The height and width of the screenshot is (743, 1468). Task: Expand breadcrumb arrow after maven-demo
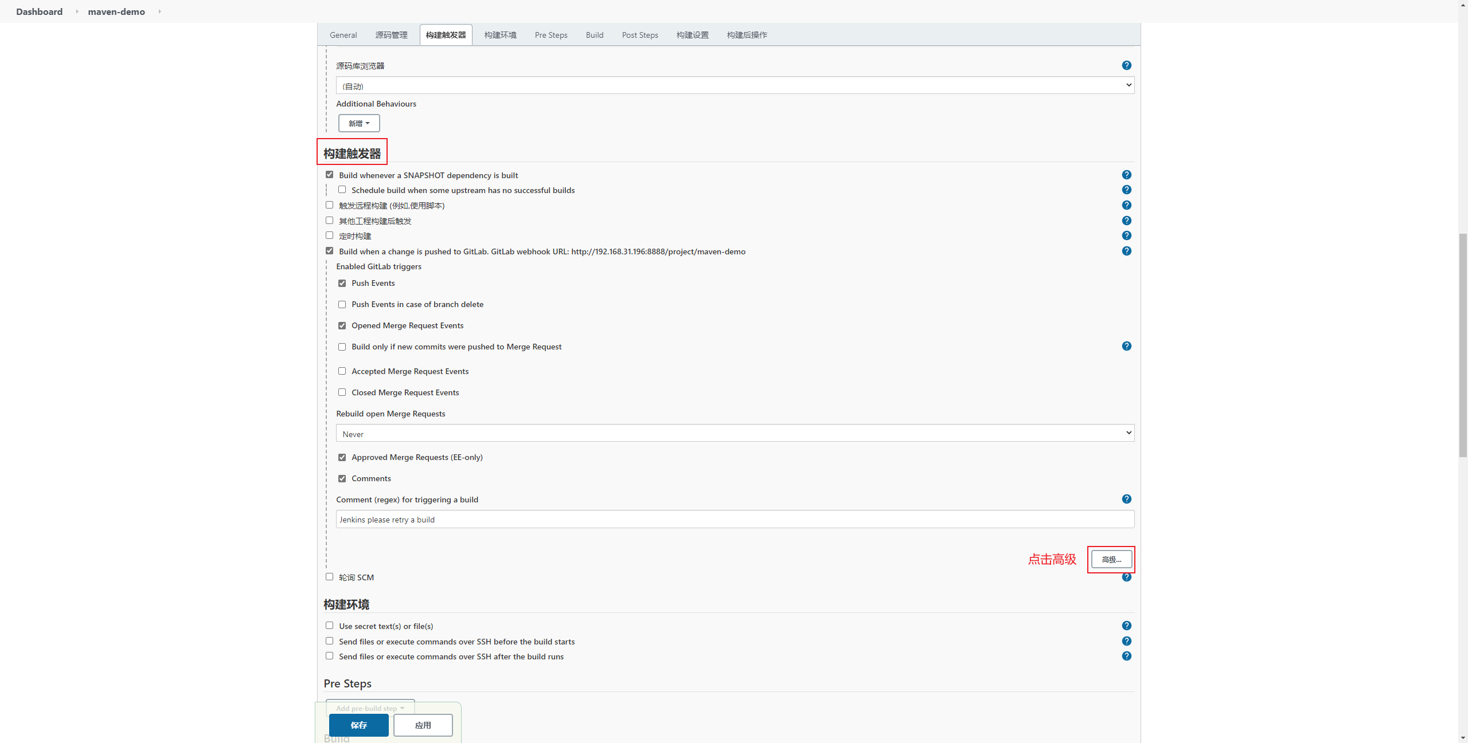[x=159, y=11]
